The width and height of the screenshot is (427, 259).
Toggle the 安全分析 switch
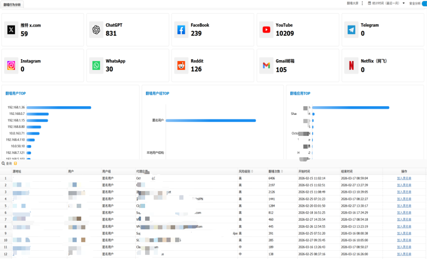pos(424,3)
